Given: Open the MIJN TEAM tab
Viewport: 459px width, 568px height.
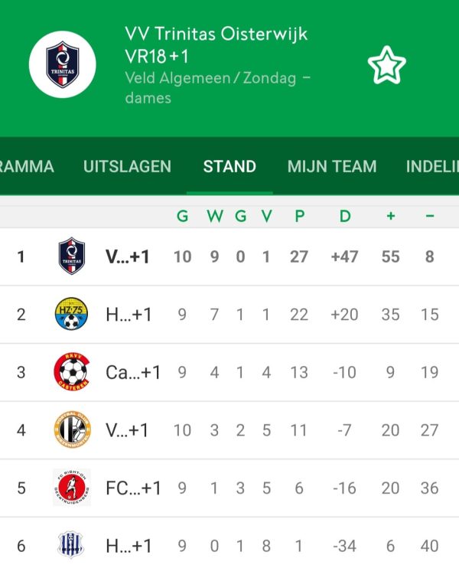Looking at the screenshot, I should coord(332,167).
